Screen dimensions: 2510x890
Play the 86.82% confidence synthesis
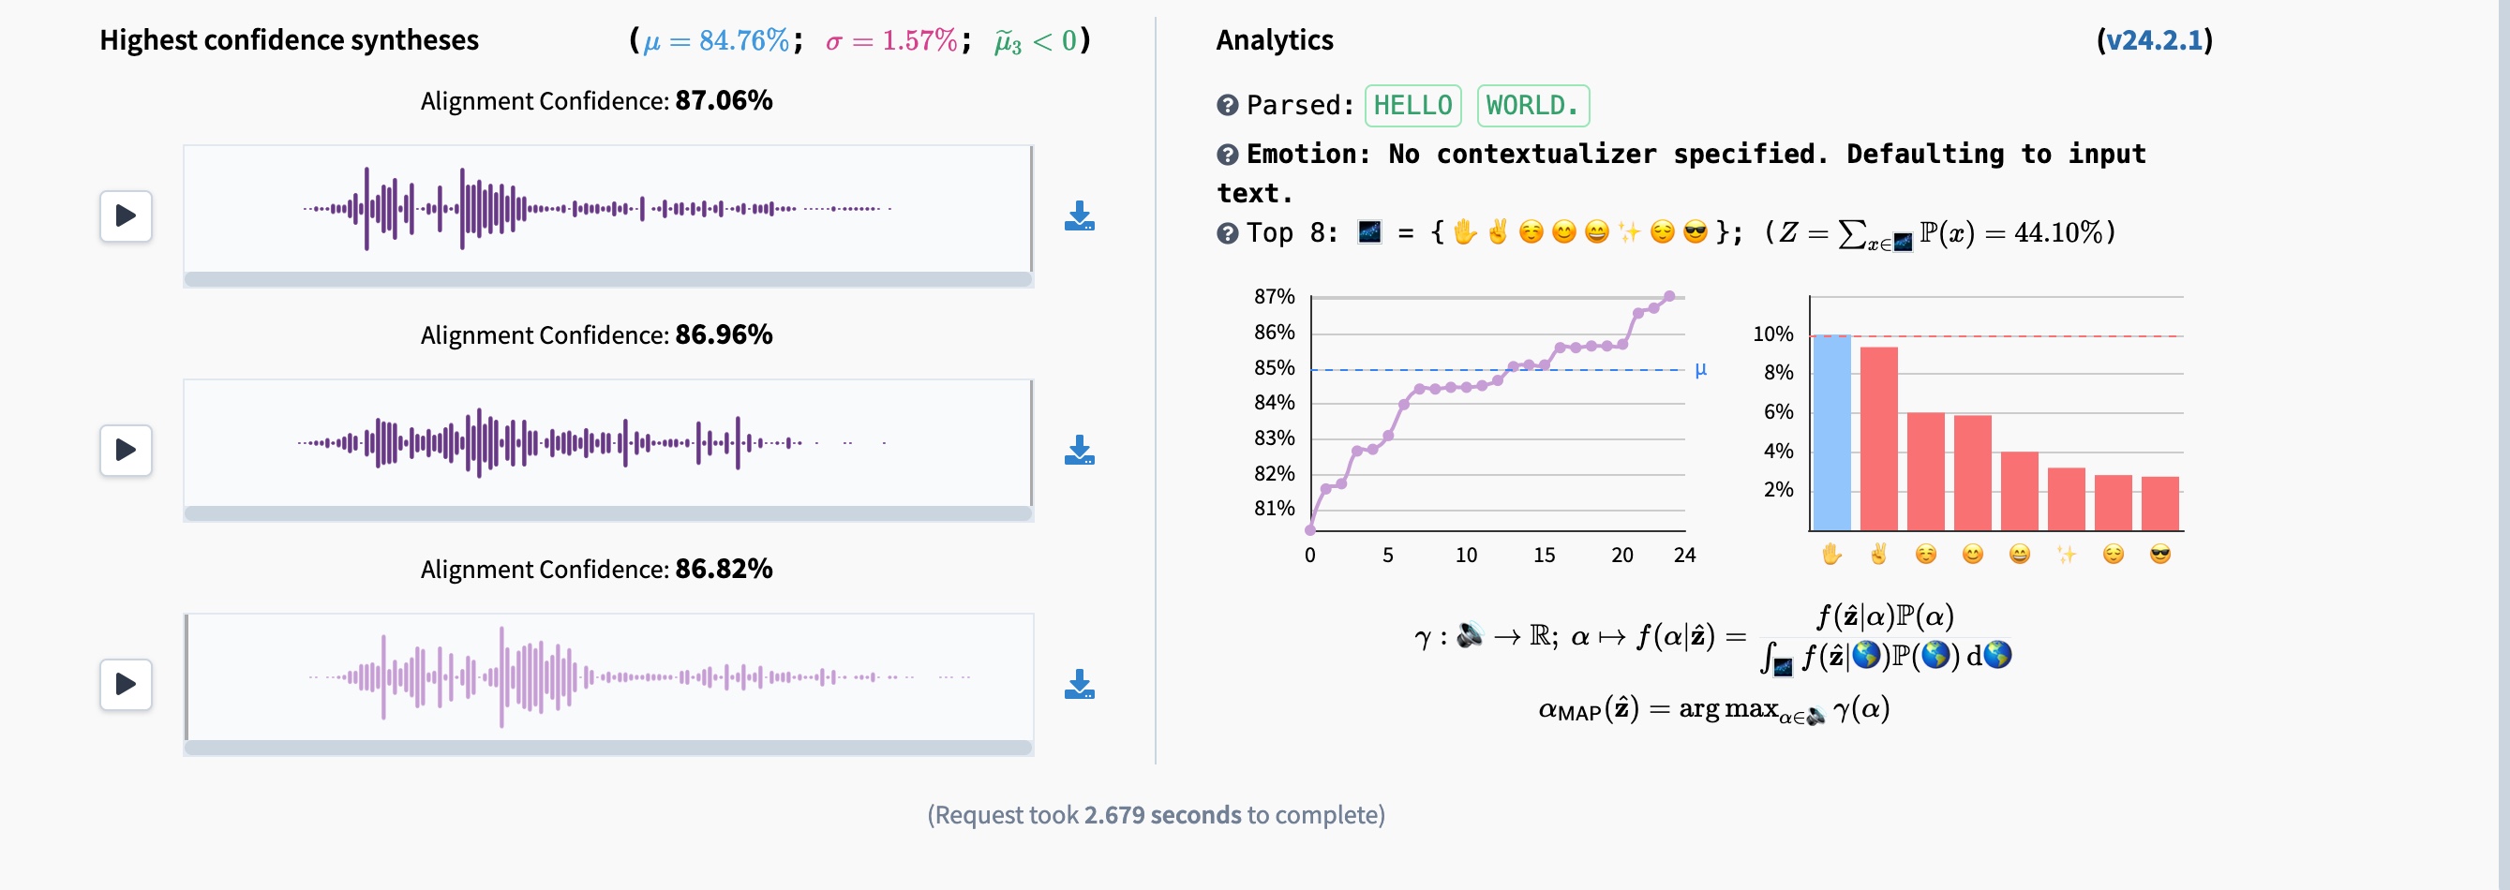coord(126,684)
